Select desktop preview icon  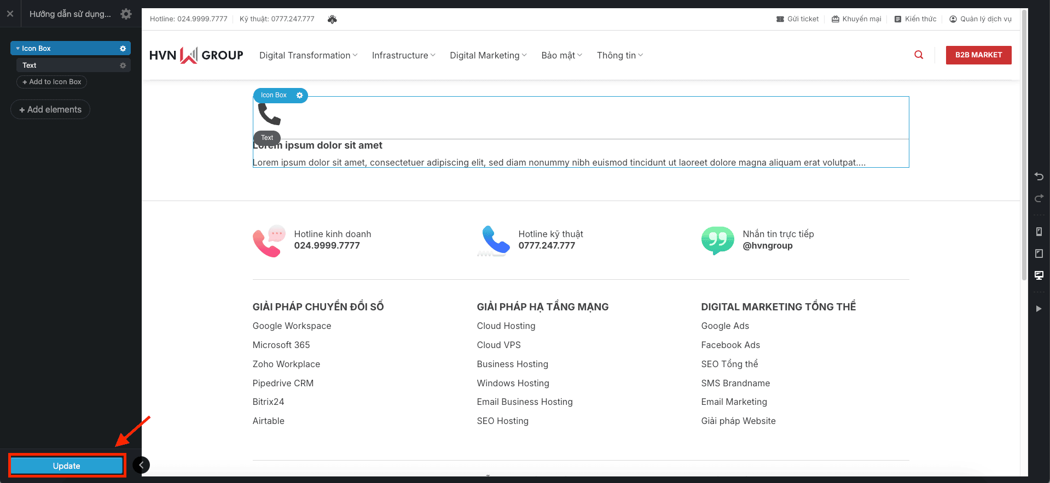pyautogui.click(x=1039, y=275)
